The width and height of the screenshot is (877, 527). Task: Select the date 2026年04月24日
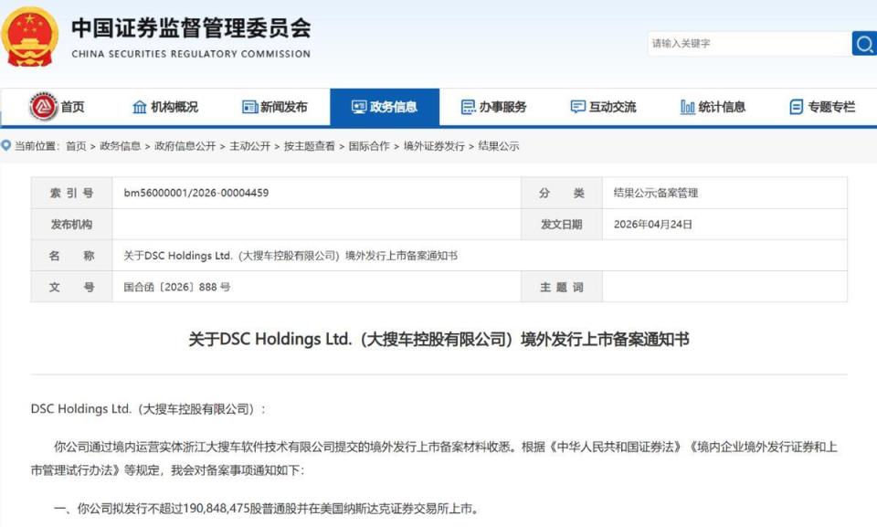pyautogui.click(x=652, y=225)
